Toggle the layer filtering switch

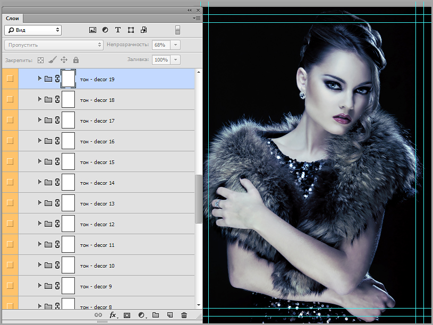pos(178,30)
